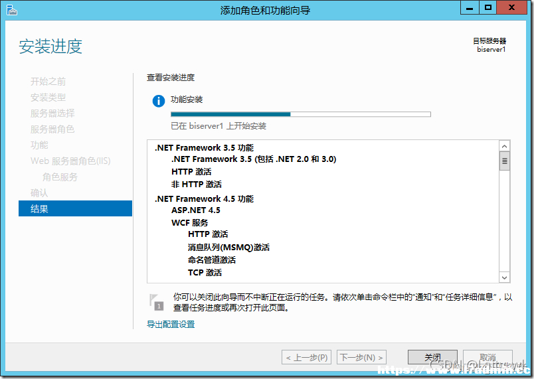Click the .NET Framework 4.5 功能 heading
Image resolution: width=534 pixels, height=379 pixels.
pyautogui.click(x=204, y=198)
